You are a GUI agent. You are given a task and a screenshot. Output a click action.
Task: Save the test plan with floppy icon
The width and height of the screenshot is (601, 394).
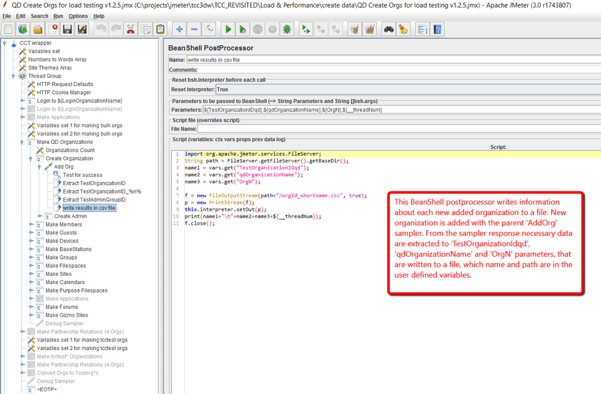pos(67,29)
